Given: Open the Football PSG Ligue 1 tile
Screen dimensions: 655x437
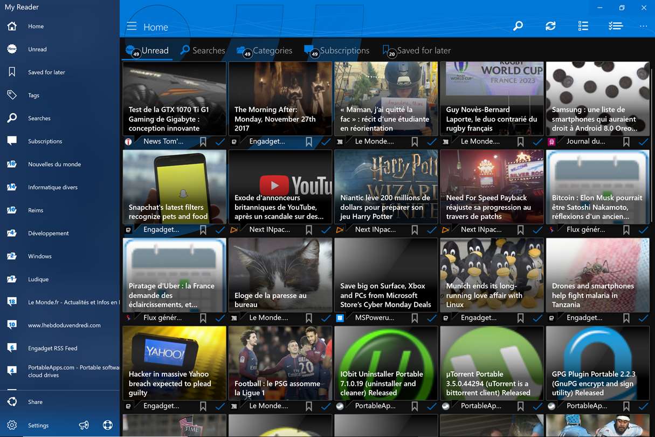Looking at the screenshot, I should [x=280, y=363].
